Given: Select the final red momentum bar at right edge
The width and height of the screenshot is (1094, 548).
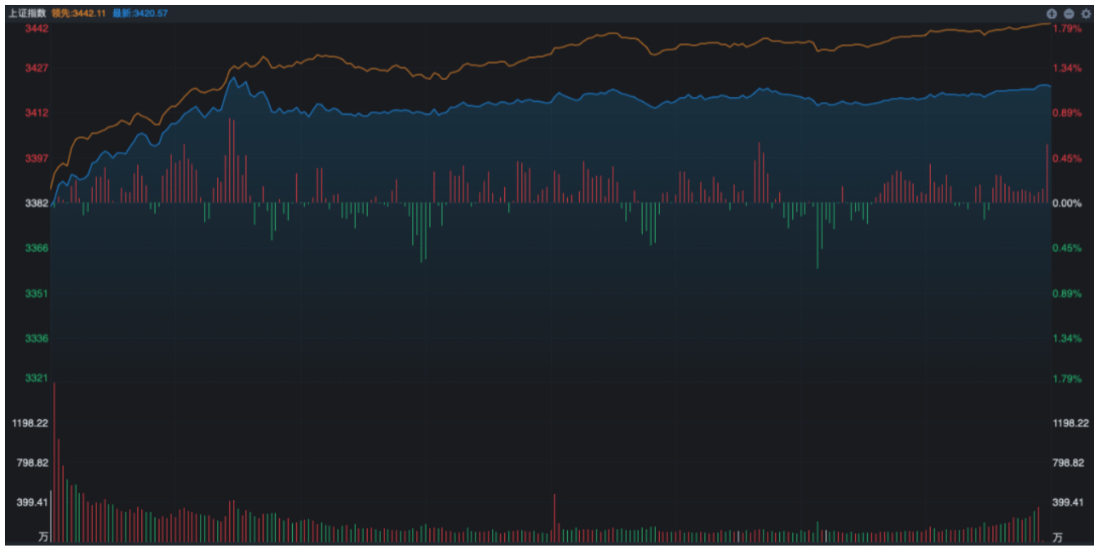Looking at the screenshot, I should [x=1047, y=173].
